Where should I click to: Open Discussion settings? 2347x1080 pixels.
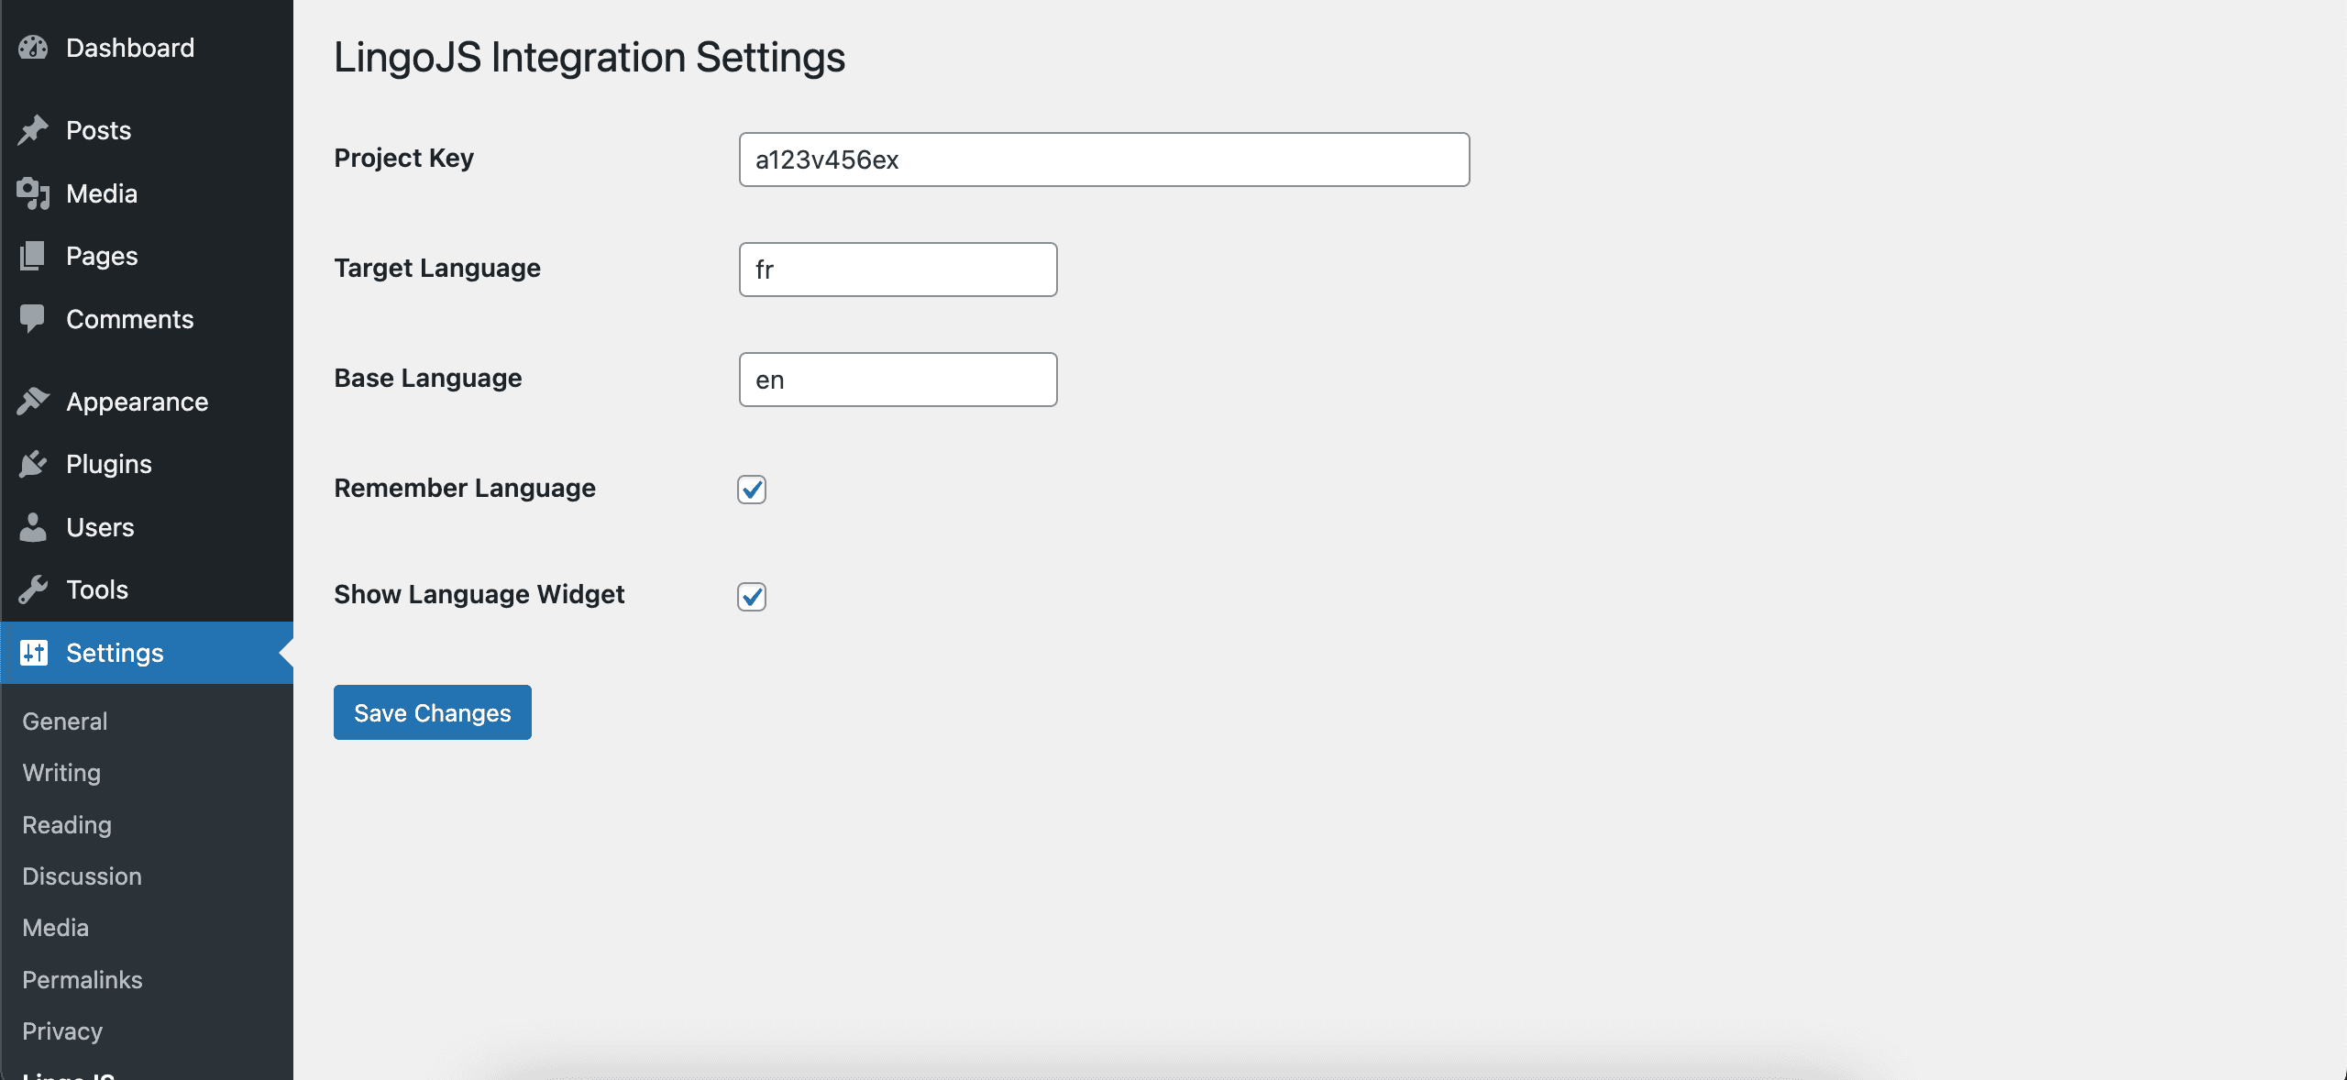click(83, 876)
